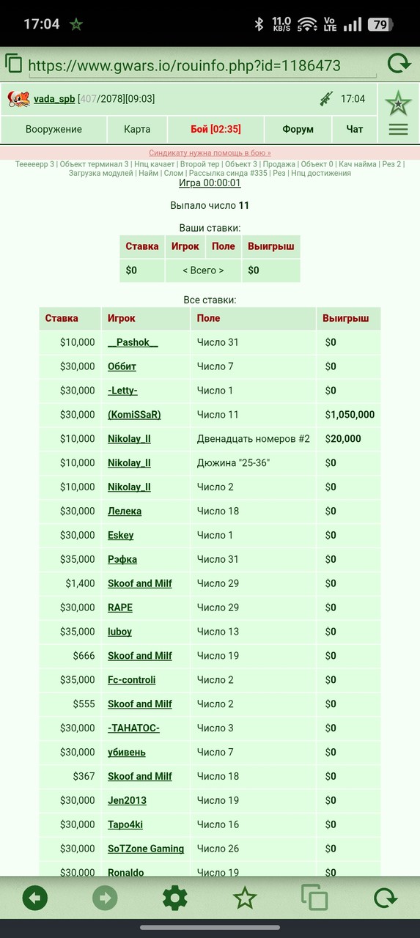
Task: Open the Вооружение tab
Action: 54,129
